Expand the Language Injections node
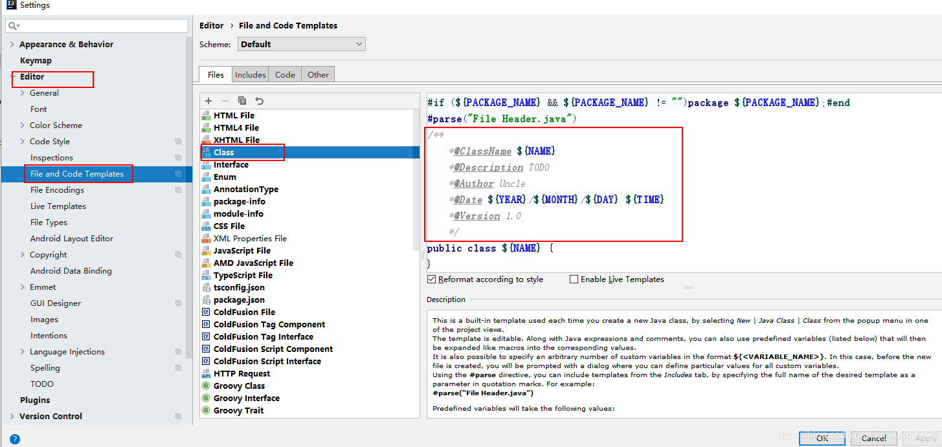 23,352
